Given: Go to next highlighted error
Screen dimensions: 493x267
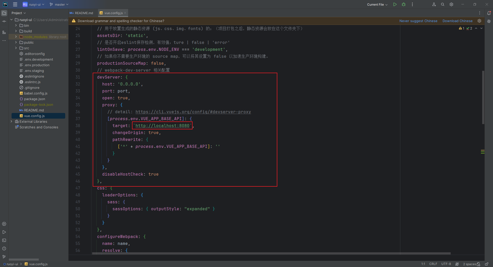Looking at the screenshot, I should (481, 28).
